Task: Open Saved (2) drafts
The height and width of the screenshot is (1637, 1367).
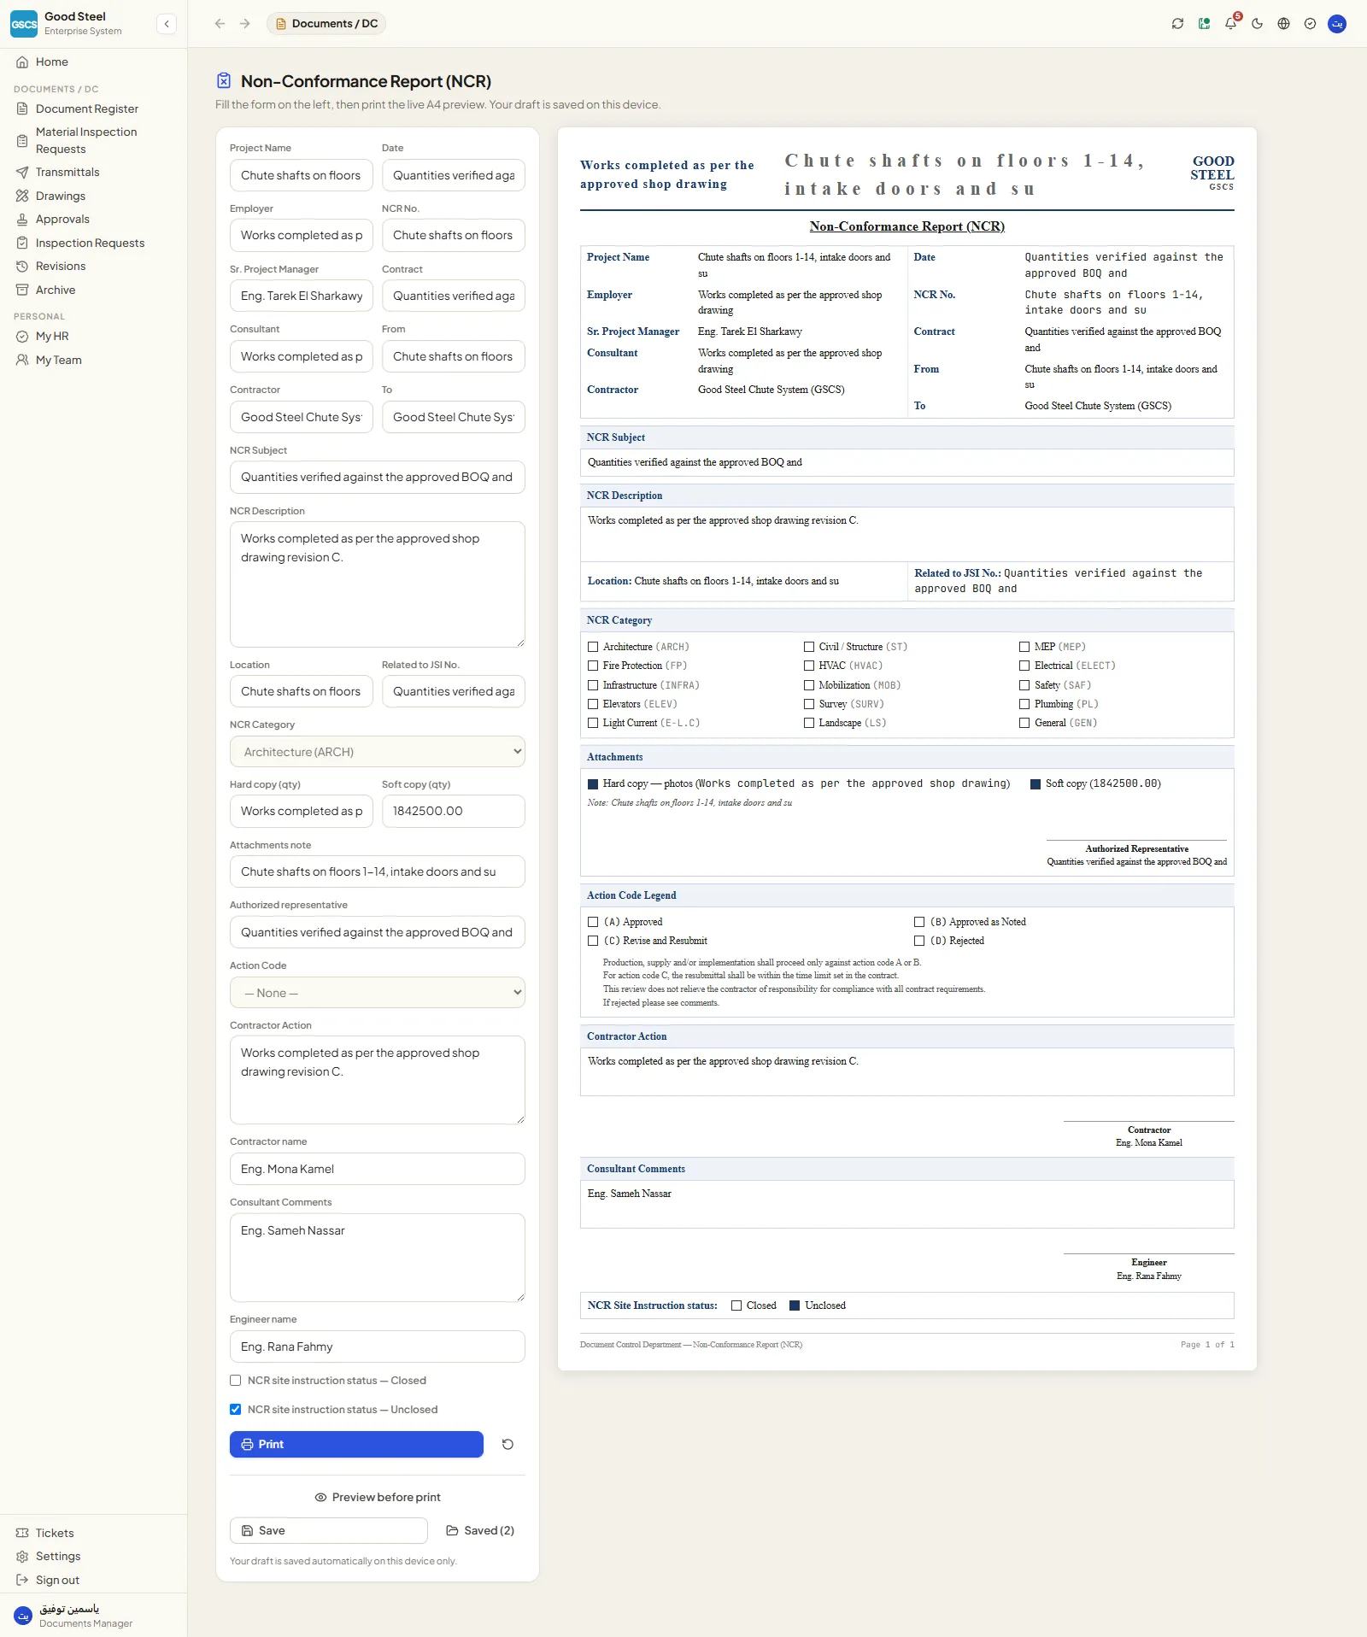Action: click(x=480, y=1530)
